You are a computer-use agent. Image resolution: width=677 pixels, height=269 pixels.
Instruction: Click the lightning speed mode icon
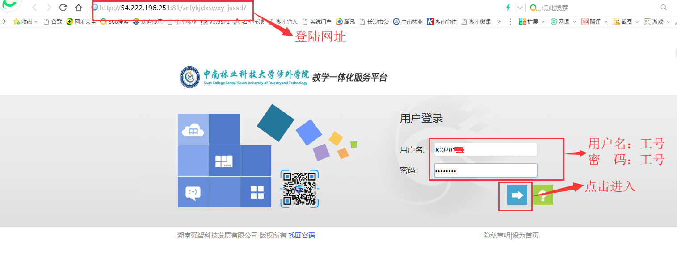508,7
